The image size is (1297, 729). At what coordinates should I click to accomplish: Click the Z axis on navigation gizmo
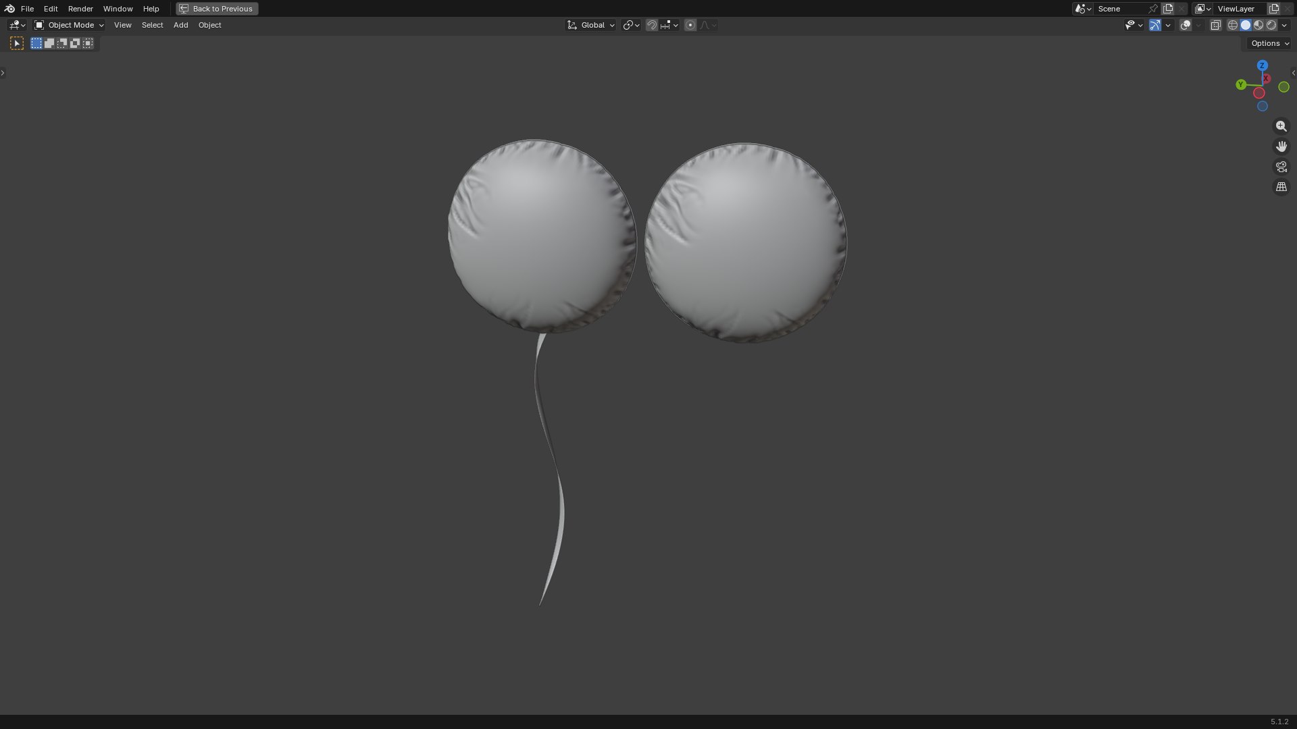tap(1262, 65)
